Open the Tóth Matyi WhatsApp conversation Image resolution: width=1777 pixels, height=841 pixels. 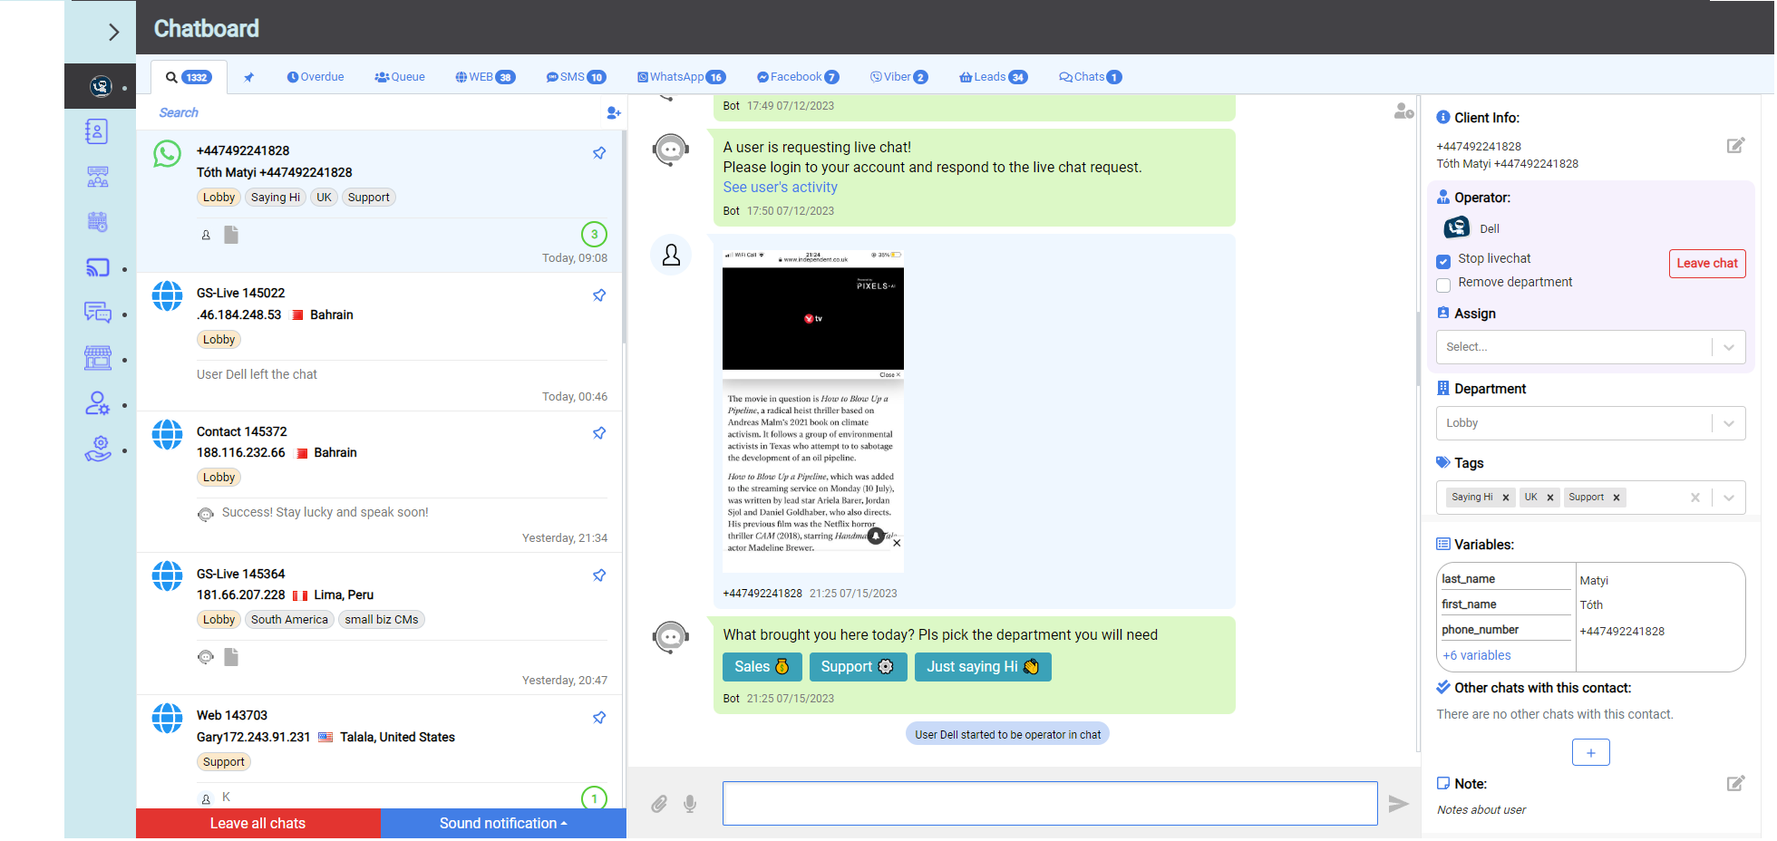(379, 201)
